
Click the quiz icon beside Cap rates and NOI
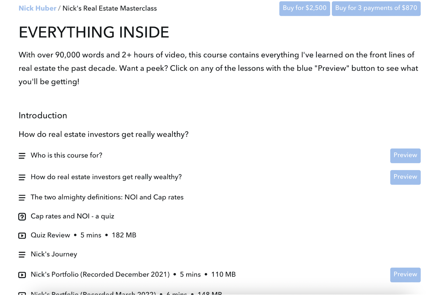[22, 217]
